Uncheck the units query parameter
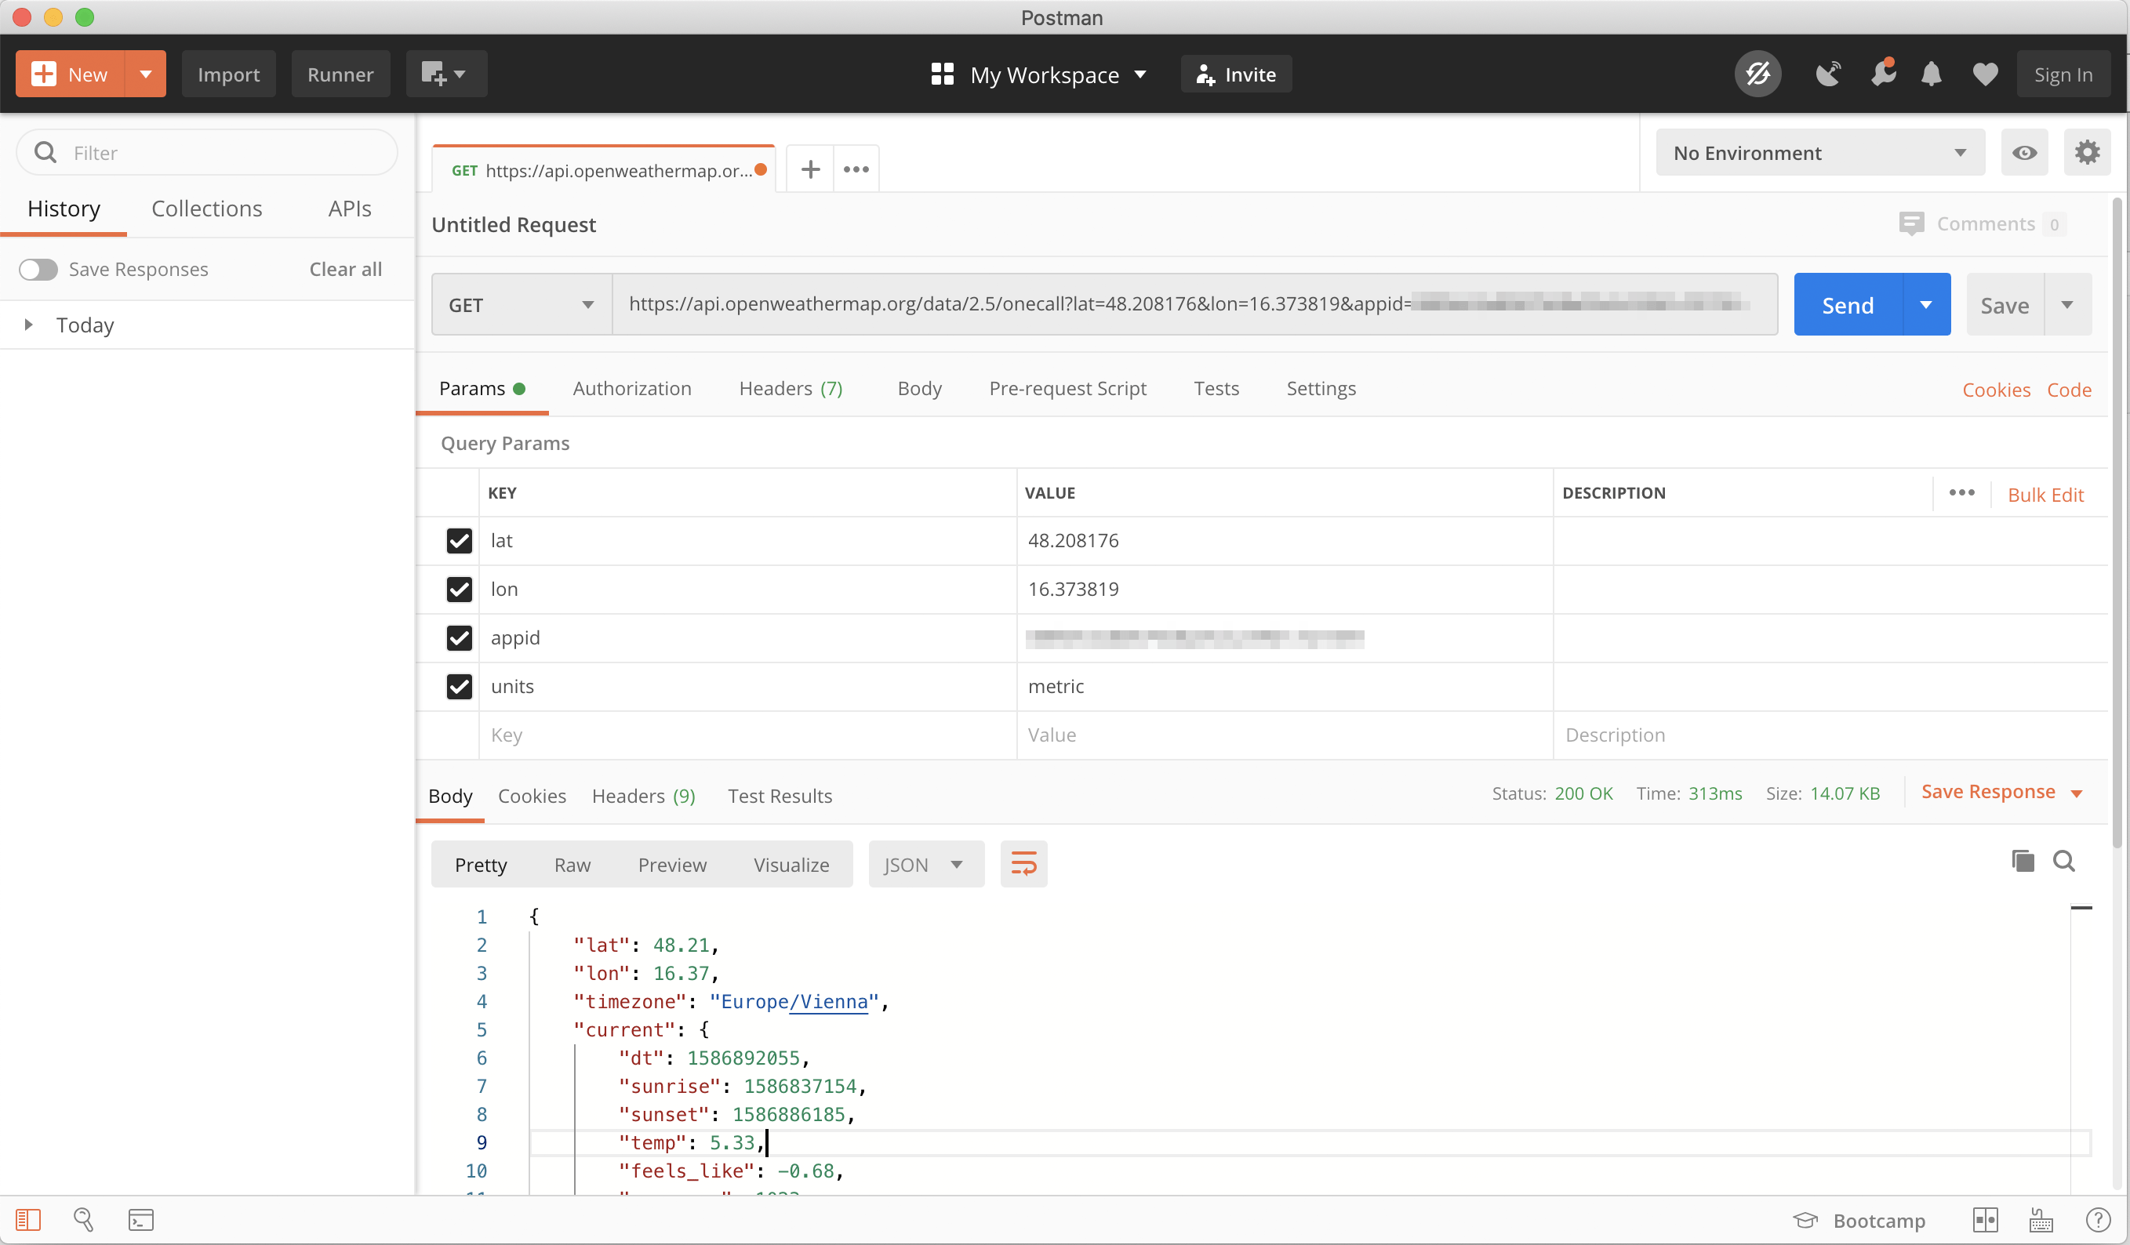The image size is (2130, 1245). [x=459, y=686]
